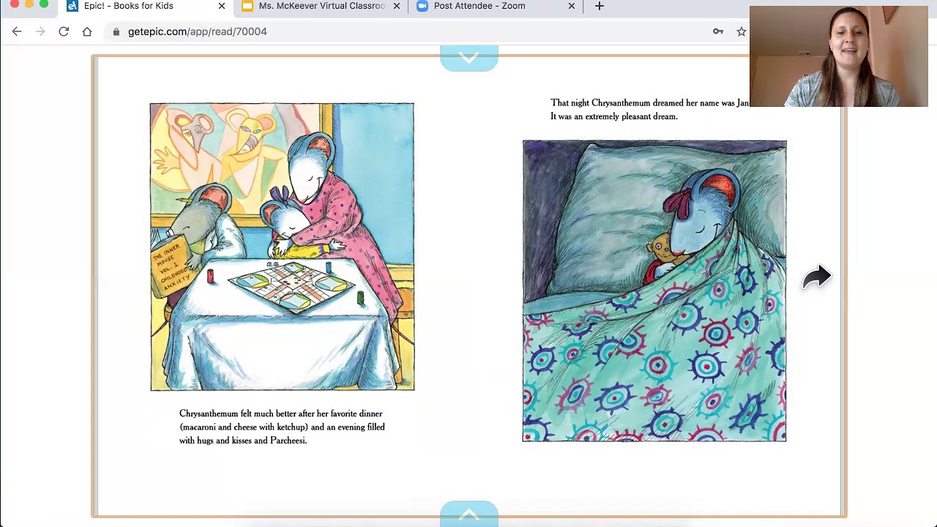937x527 pixels.
Task: Close the Post Attendee - Zoom tab
Action: pos(572,6)
